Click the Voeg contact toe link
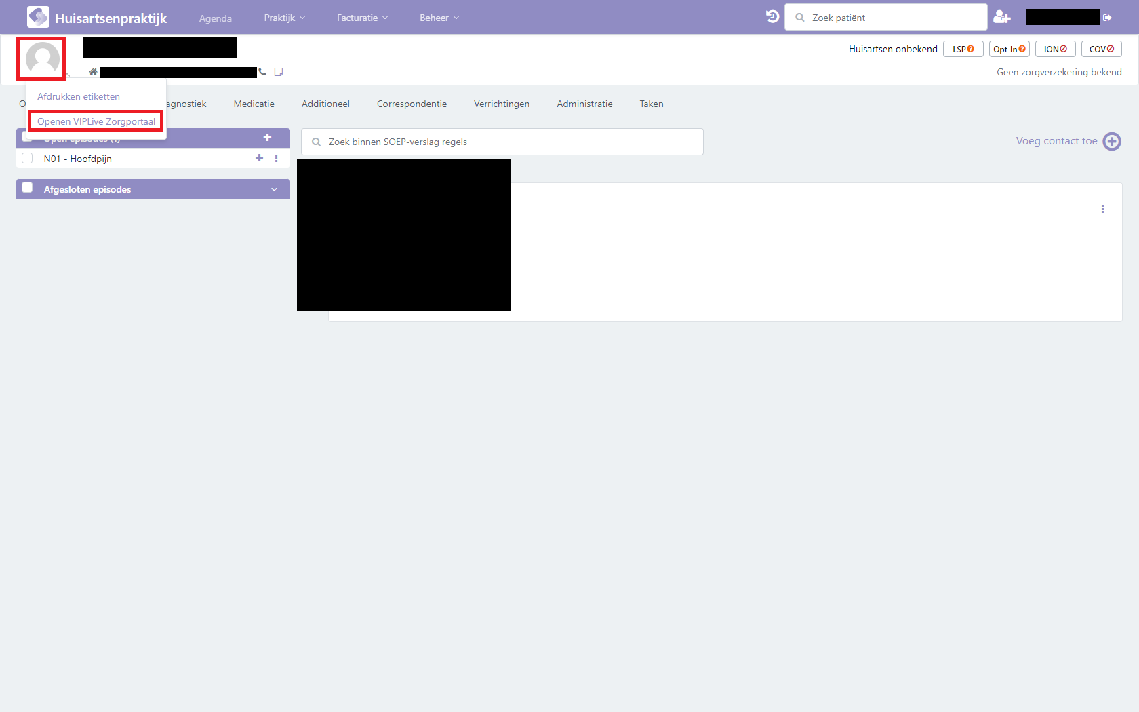Image resolution: width=1139 pixels, height=712 pixels. click(1056, 141)
